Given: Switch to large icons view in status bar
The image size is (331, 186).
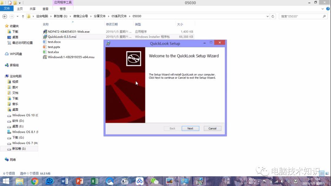Looking at the screenshot, I should tap(327, 173).
